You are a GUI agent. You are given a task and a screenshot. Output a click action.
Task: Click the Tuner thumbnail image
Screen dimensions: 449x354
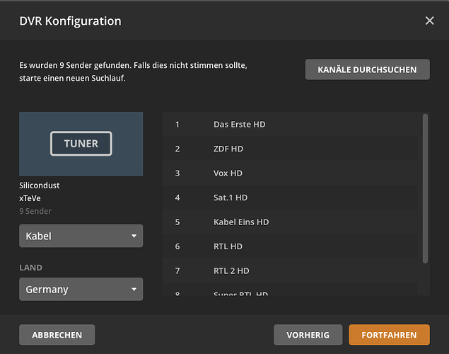(x=81, y=144)
